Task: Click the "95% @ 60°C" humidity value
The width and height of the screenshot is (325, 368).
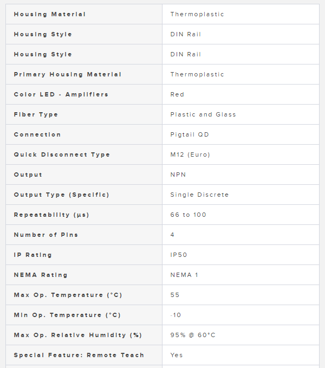Action: tap(193, 335)
